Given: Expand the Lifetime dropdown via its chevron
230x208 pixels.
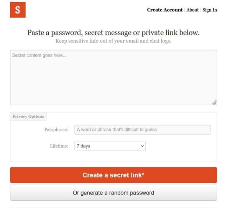Looking at the screenshot, I should pos(142,146).
